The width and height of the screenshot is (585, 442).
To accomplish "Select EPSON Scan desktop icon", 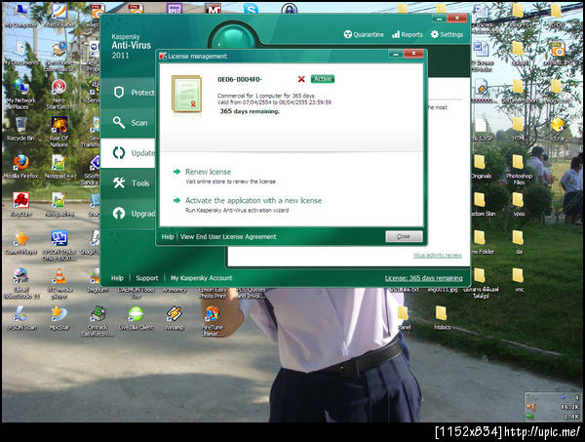I will click(x=21, y=318).
